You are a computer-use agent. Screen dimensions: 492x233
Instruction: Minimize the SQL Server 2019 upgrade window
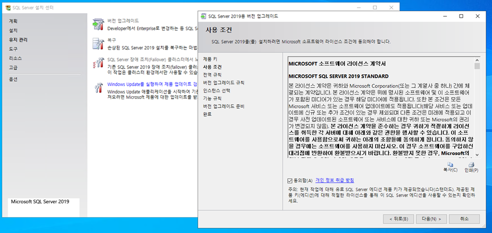[445, 16]
